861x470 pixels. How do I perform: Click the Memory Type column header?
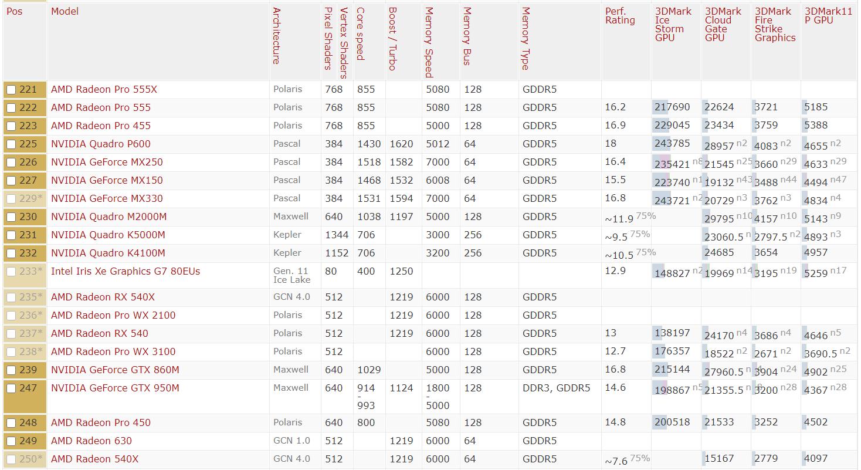pyautogui.click(x=526, y=39)
